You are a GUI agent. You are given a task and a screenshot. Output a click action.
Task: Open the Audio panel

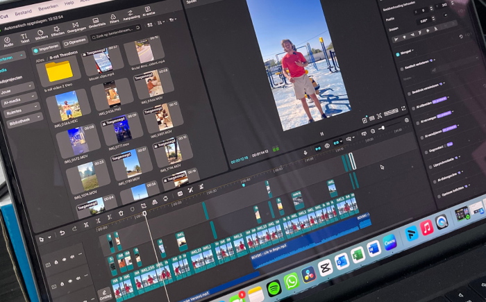8,39
